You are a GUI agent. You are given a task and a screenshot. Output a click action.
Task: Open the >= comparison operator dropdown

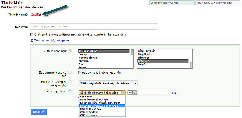point(132,93)
